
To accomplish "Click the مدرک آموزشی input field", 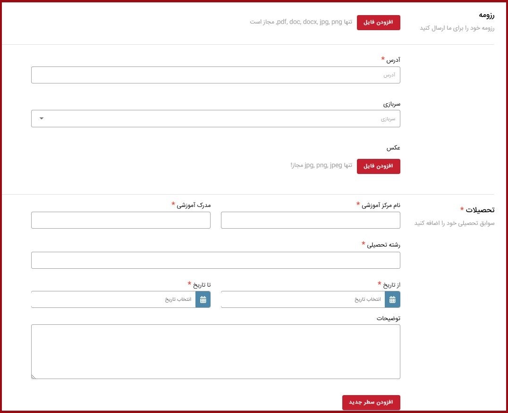I will pos(120,220).
